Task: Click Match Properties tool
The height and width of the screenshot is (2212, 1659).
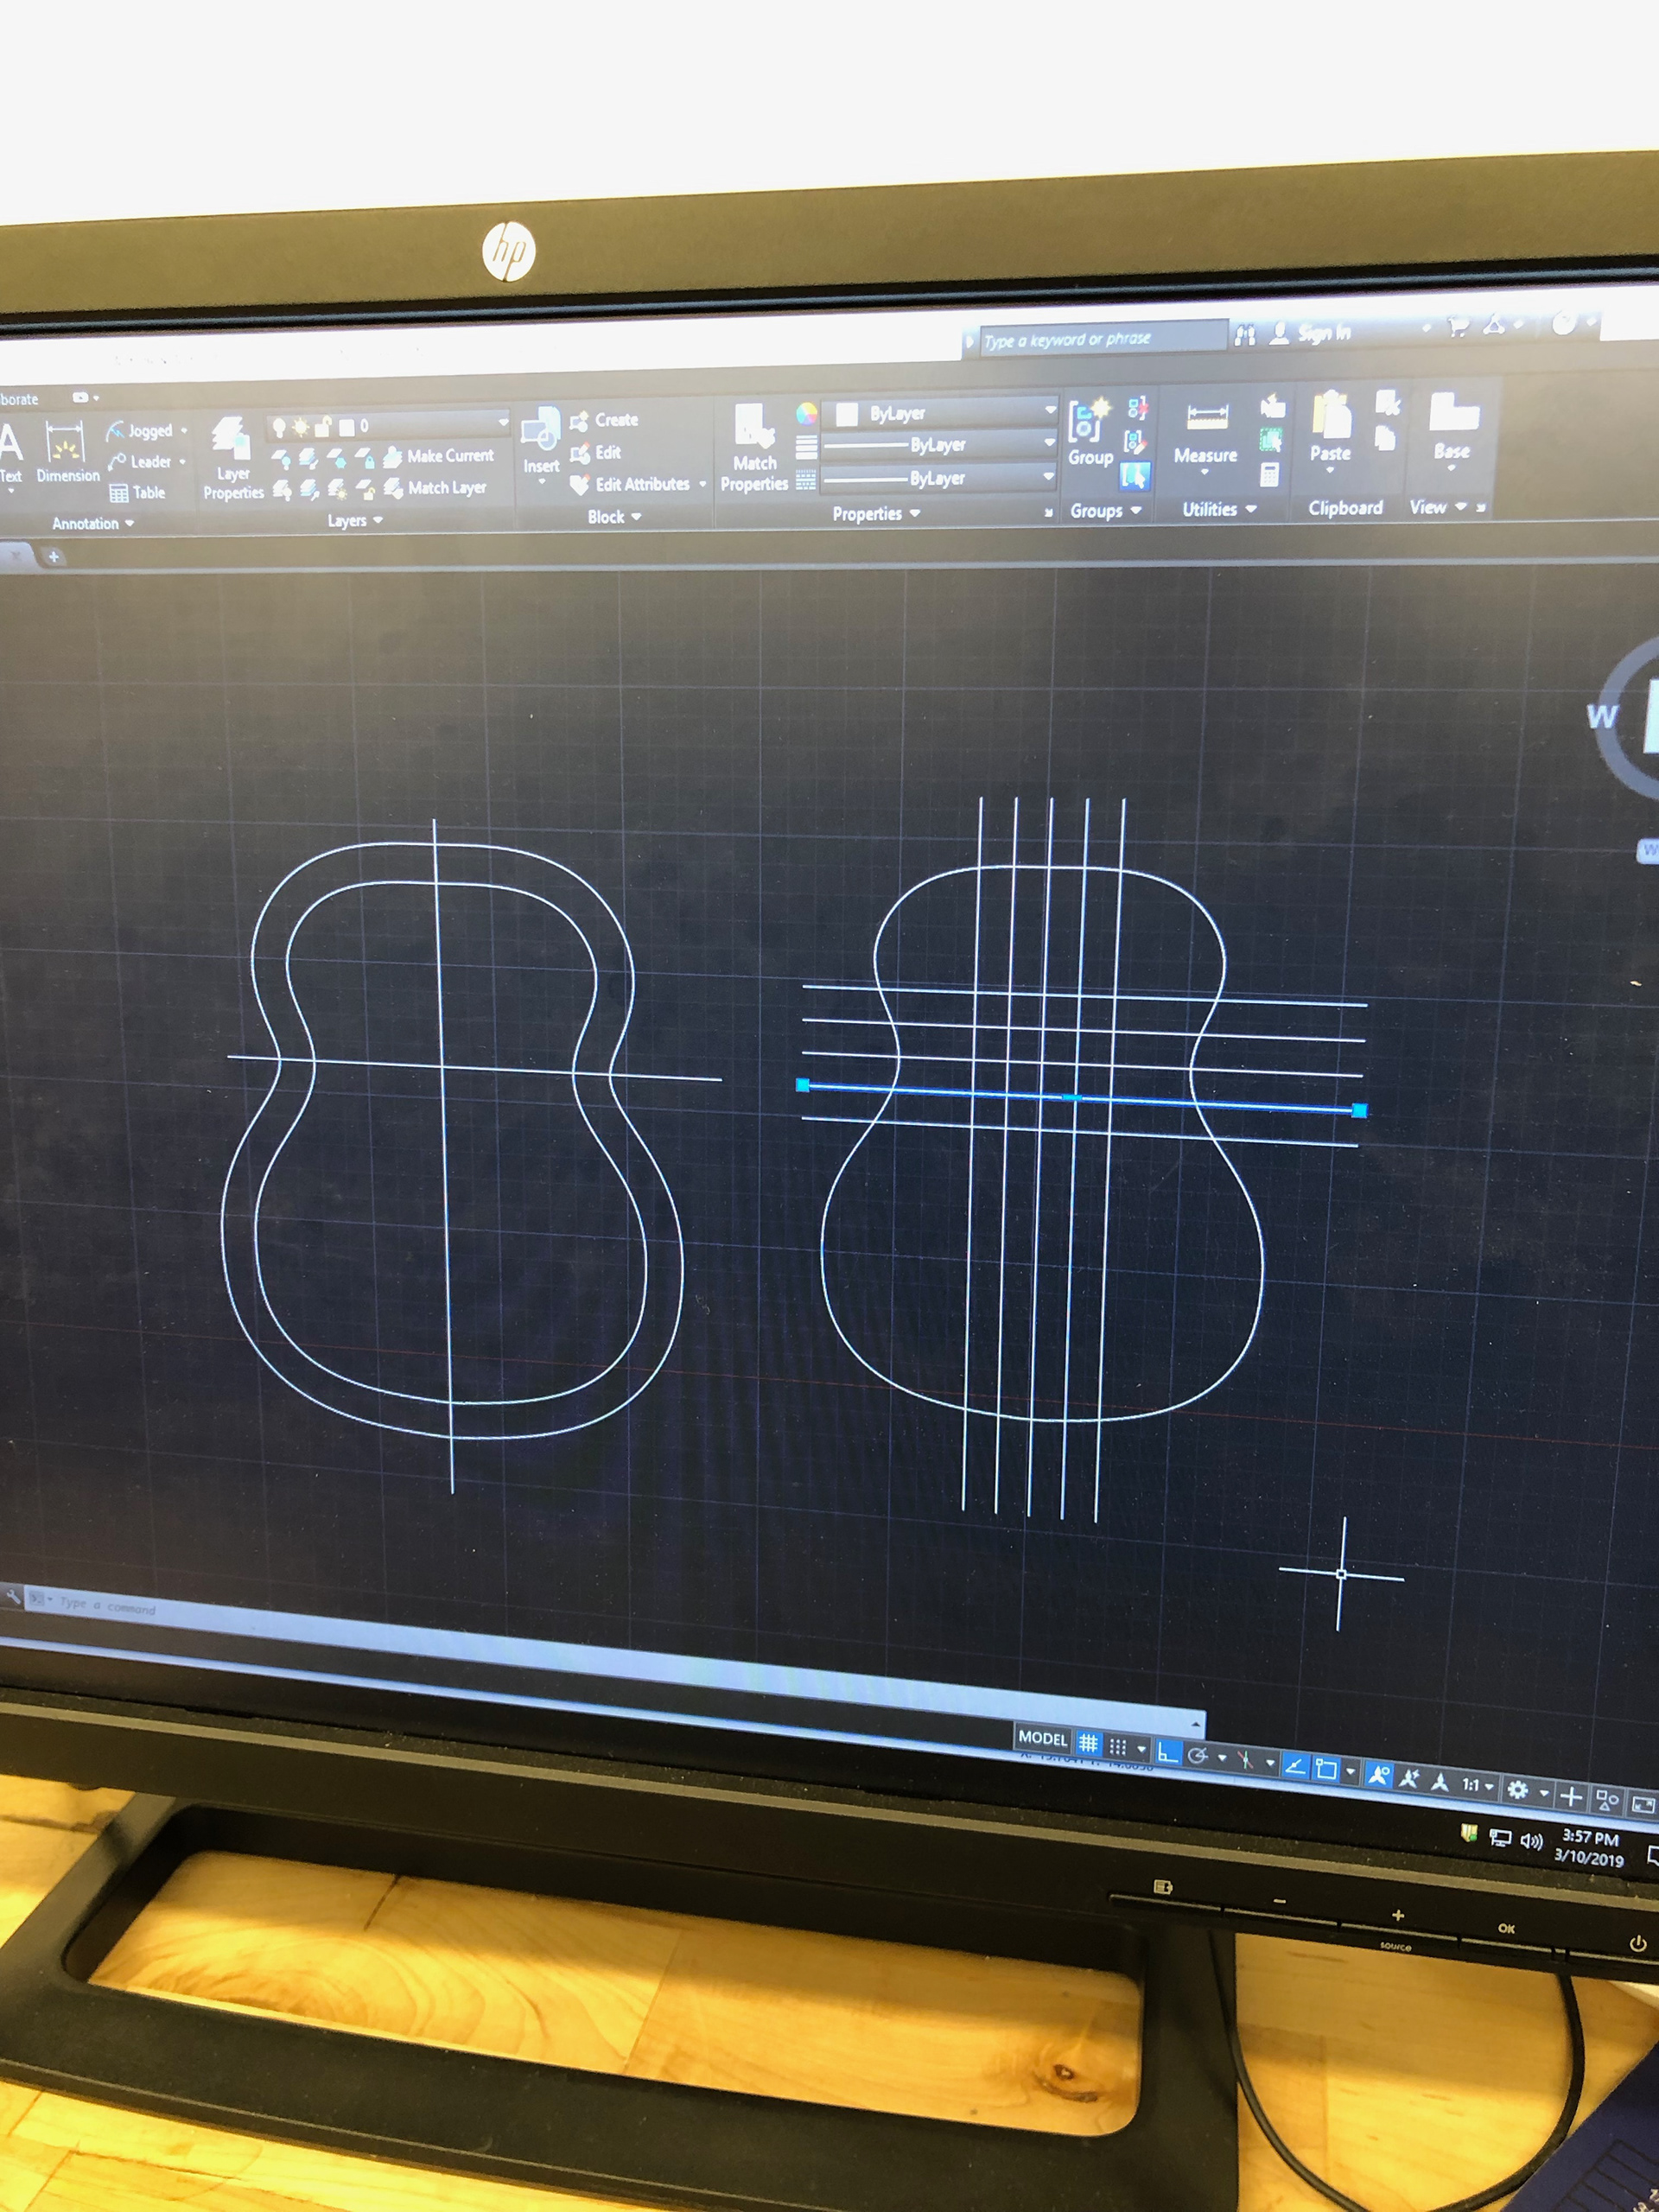Action: point(754,447)
